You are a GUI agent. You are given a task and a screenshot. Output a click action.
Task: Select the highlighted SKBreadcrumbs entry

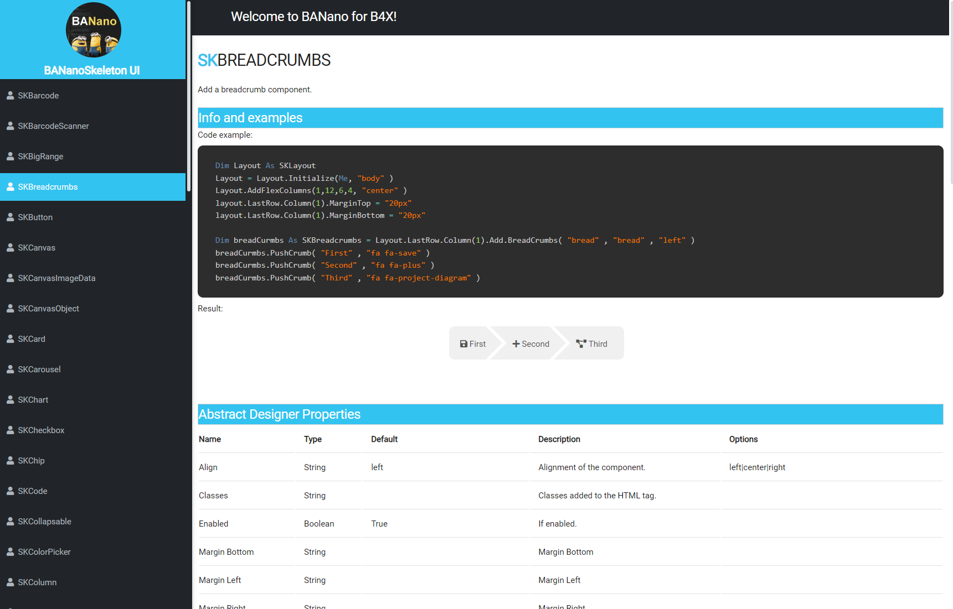click(x=48, y=186)
